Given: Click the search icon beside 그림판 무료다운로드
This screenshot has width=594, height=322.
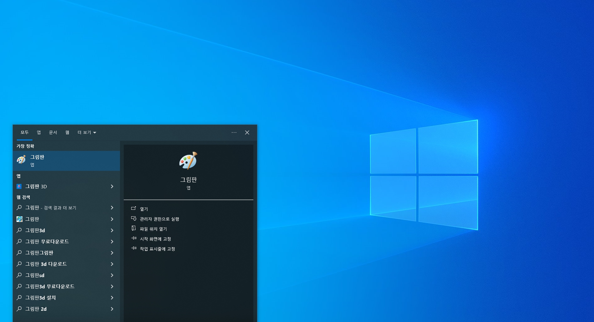Looking at the screenshot, I should (19, 242).
